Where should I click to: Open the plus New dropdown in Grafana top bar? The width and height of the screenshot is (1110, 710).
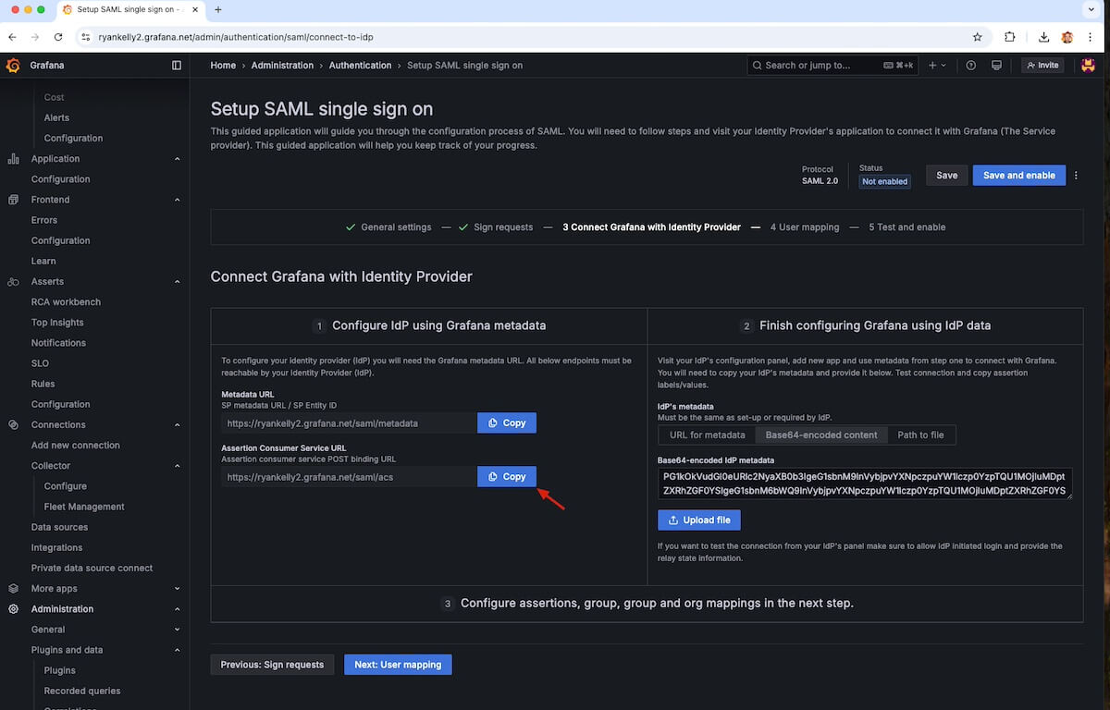tap(937, 66)
